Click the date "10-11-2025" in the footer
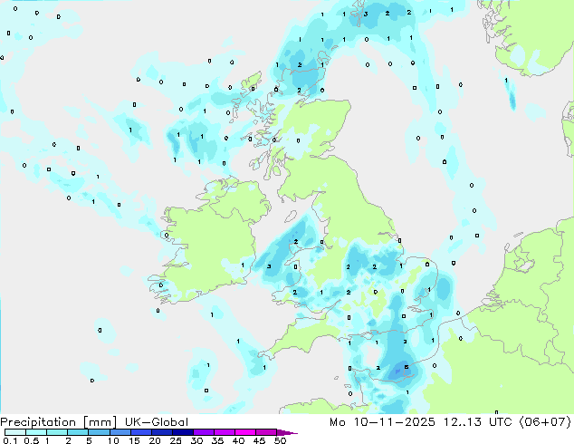 pos(394,422)
